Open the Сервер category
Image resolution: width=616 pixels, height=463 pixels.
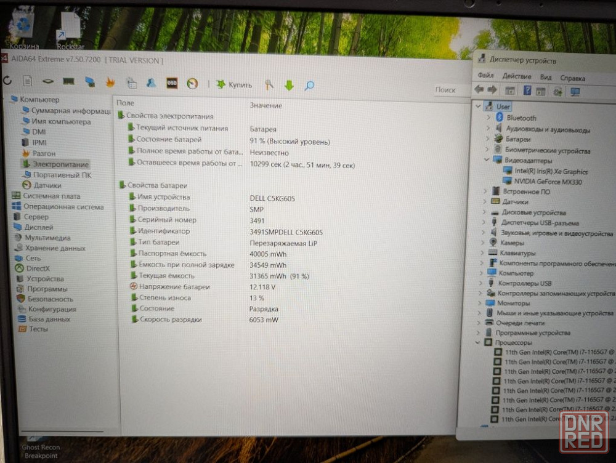(31, 216)
